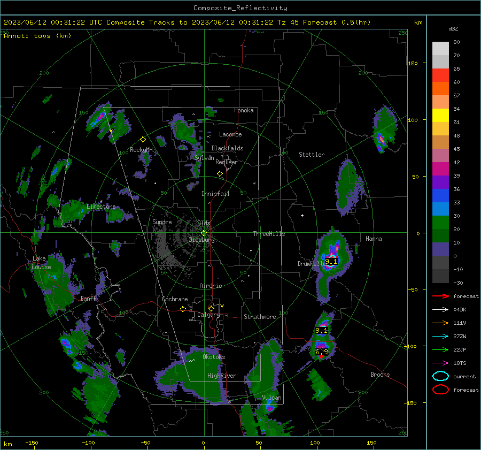Click the Lake Louise label

tap(41, 263)
